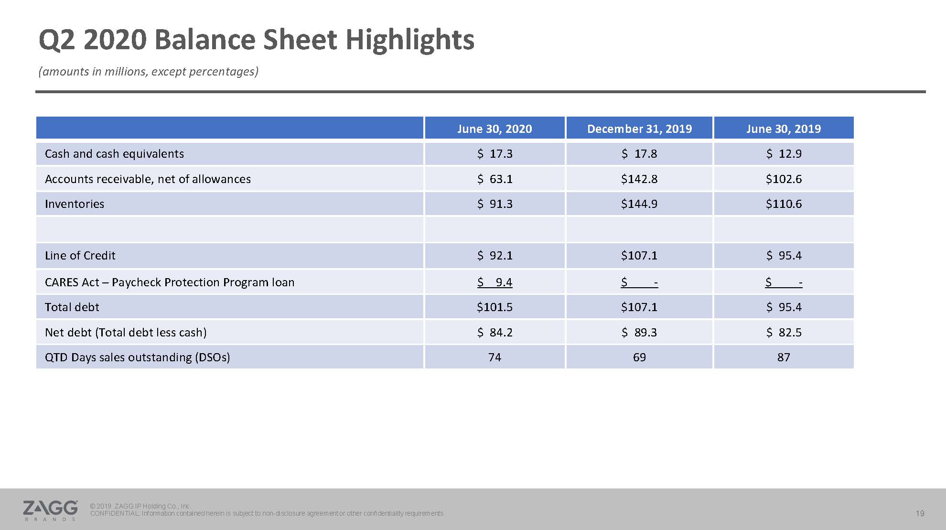Click QTD Days sales outstanding (DSOs) label
This screenshot has width=946, height=530.
coord(138,357)
